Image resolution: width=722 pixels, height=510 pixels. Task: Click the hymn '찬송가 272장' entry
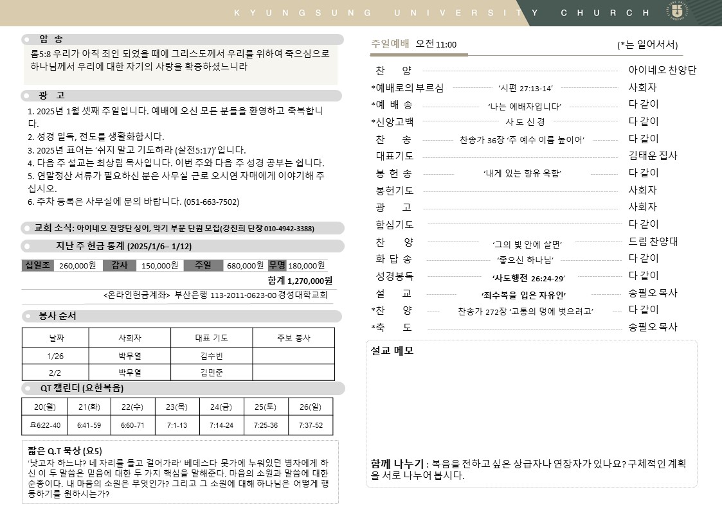coord(525,312)
